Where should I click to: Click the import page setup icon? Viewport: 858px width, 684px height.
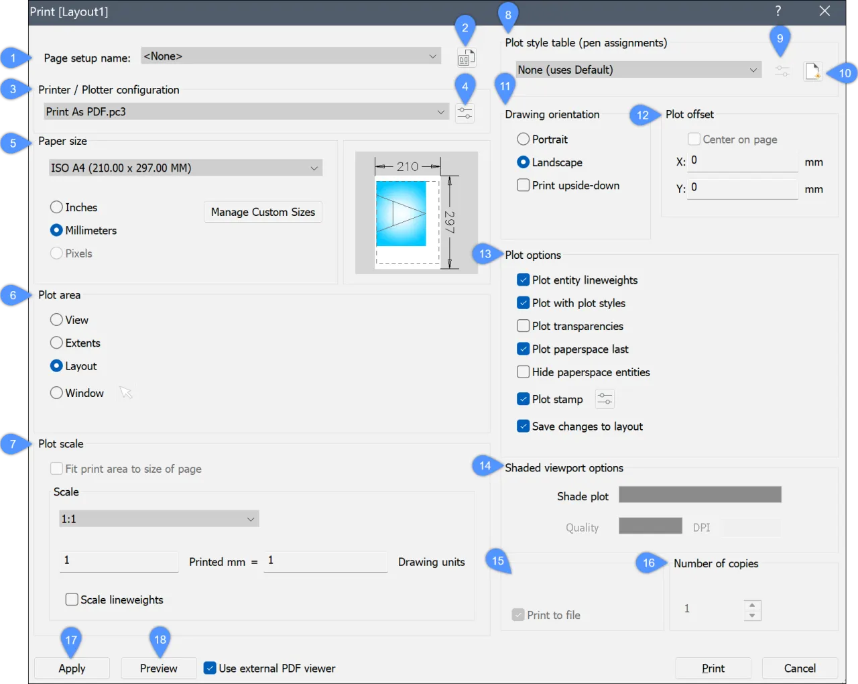[x=466, y=57]
